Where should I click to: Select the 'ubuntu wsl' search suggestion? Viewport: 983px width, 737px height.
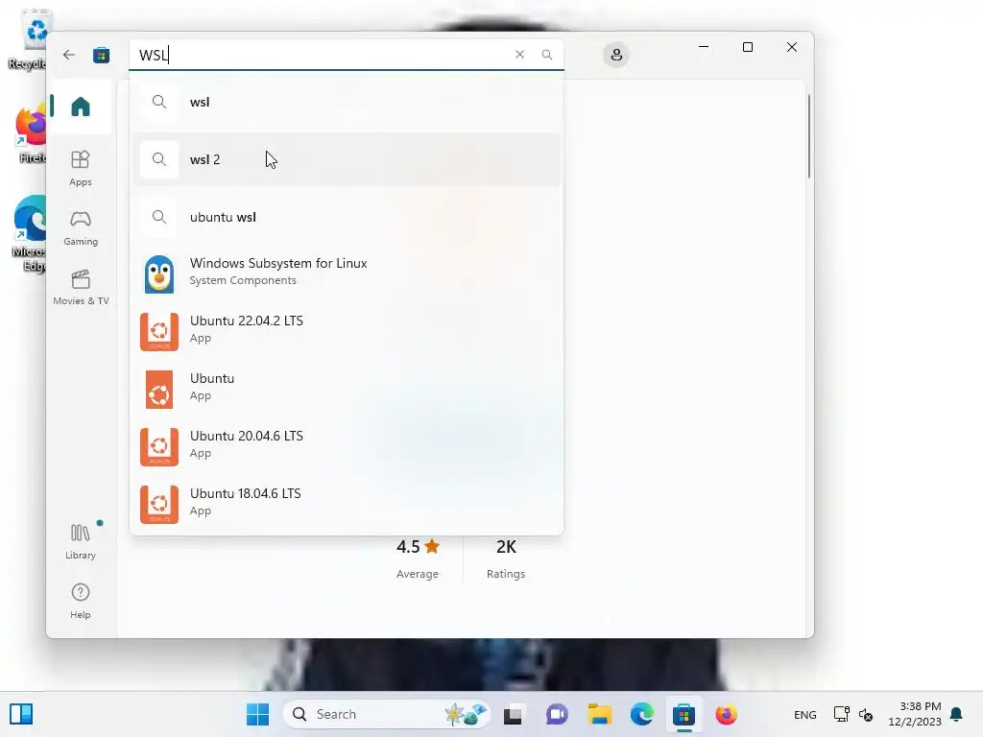(346, 217)
